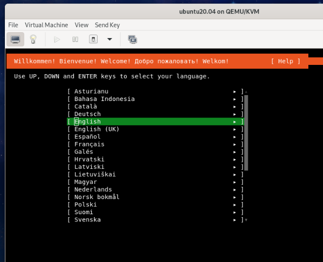
Task: Select Deutsch as the installer language
Action: click(x=87, y=114)
